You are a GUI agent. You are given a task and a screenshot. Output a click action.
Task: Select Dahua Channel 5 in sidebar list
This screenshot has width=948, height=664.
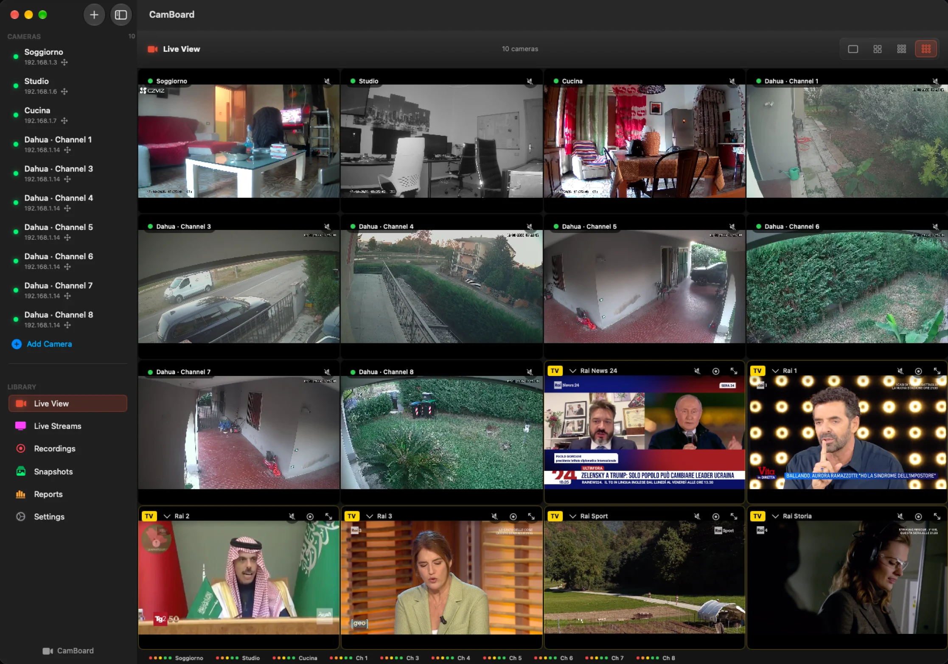(68, 232)
